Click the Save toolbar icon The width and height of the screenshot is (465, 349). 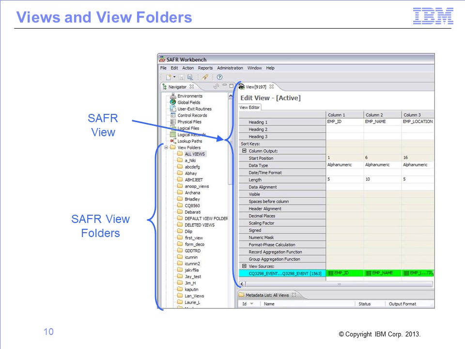pyautogui.click(x=182, y=77)
